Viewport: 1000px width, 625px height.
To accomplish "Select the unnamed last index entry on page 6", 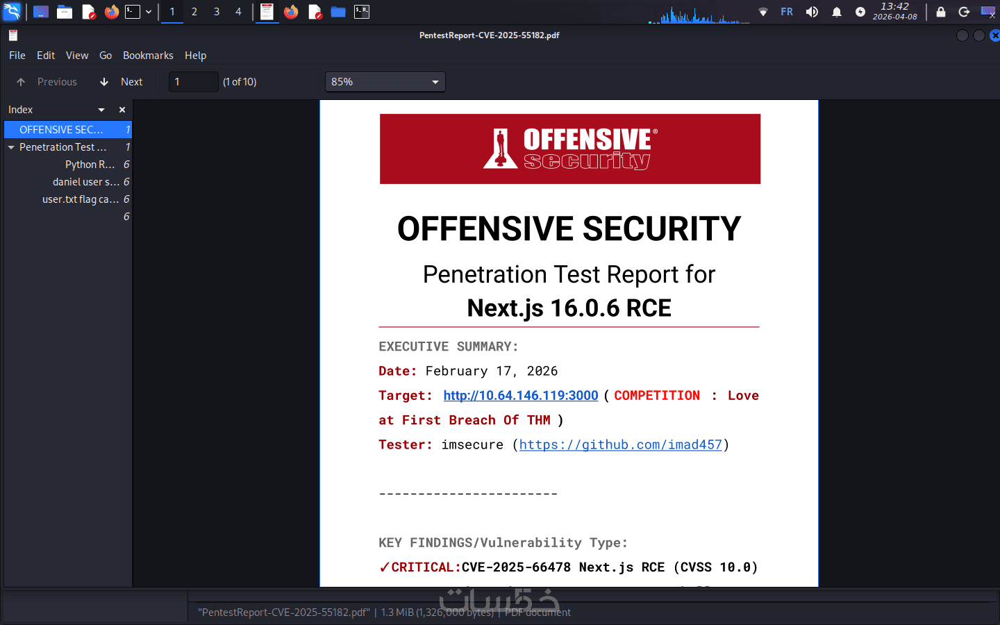I will [68, 217].
